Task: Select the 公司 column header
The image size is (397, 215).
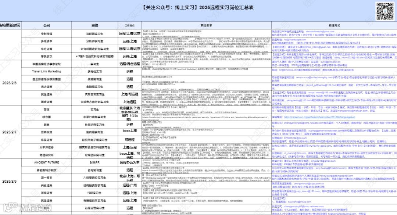Action: pyautogui.click(x=47, y=25)
